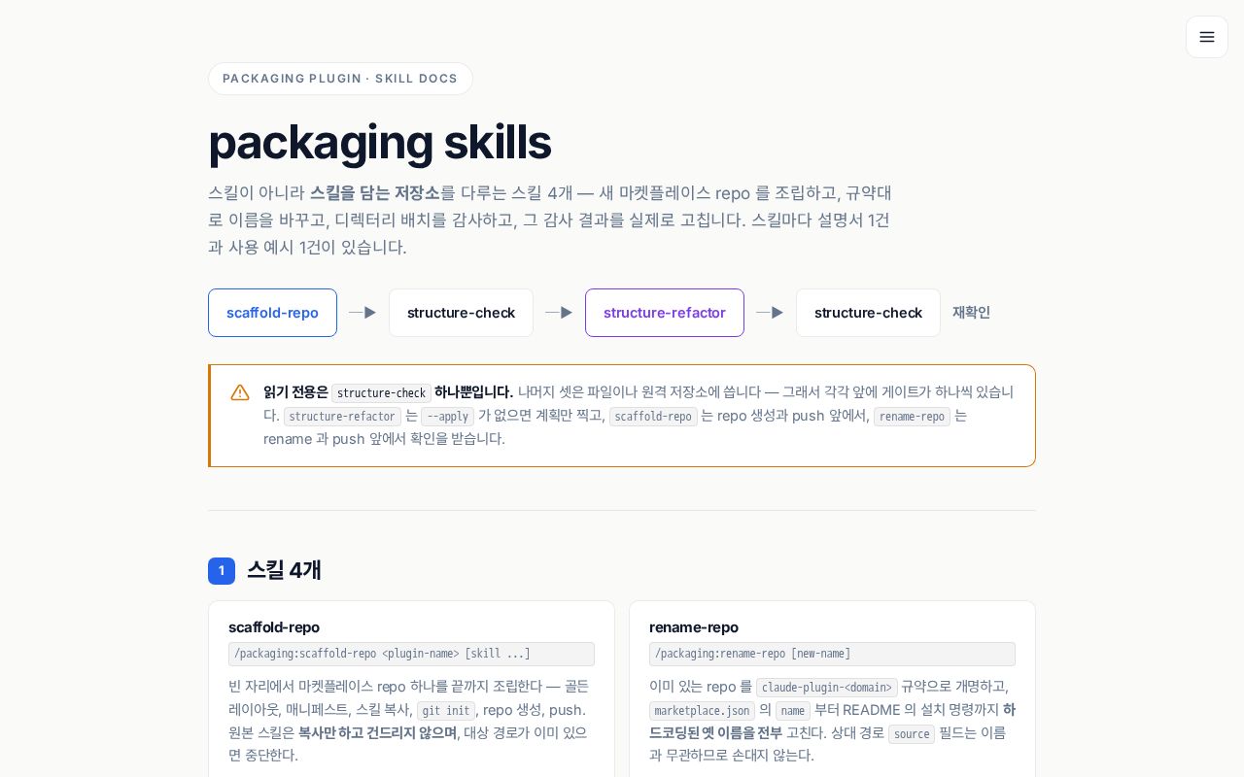The image size is (1244, 777).
Task: Click arrow between scaffold-repo and structure-check
Action: [x=363, y=313]
